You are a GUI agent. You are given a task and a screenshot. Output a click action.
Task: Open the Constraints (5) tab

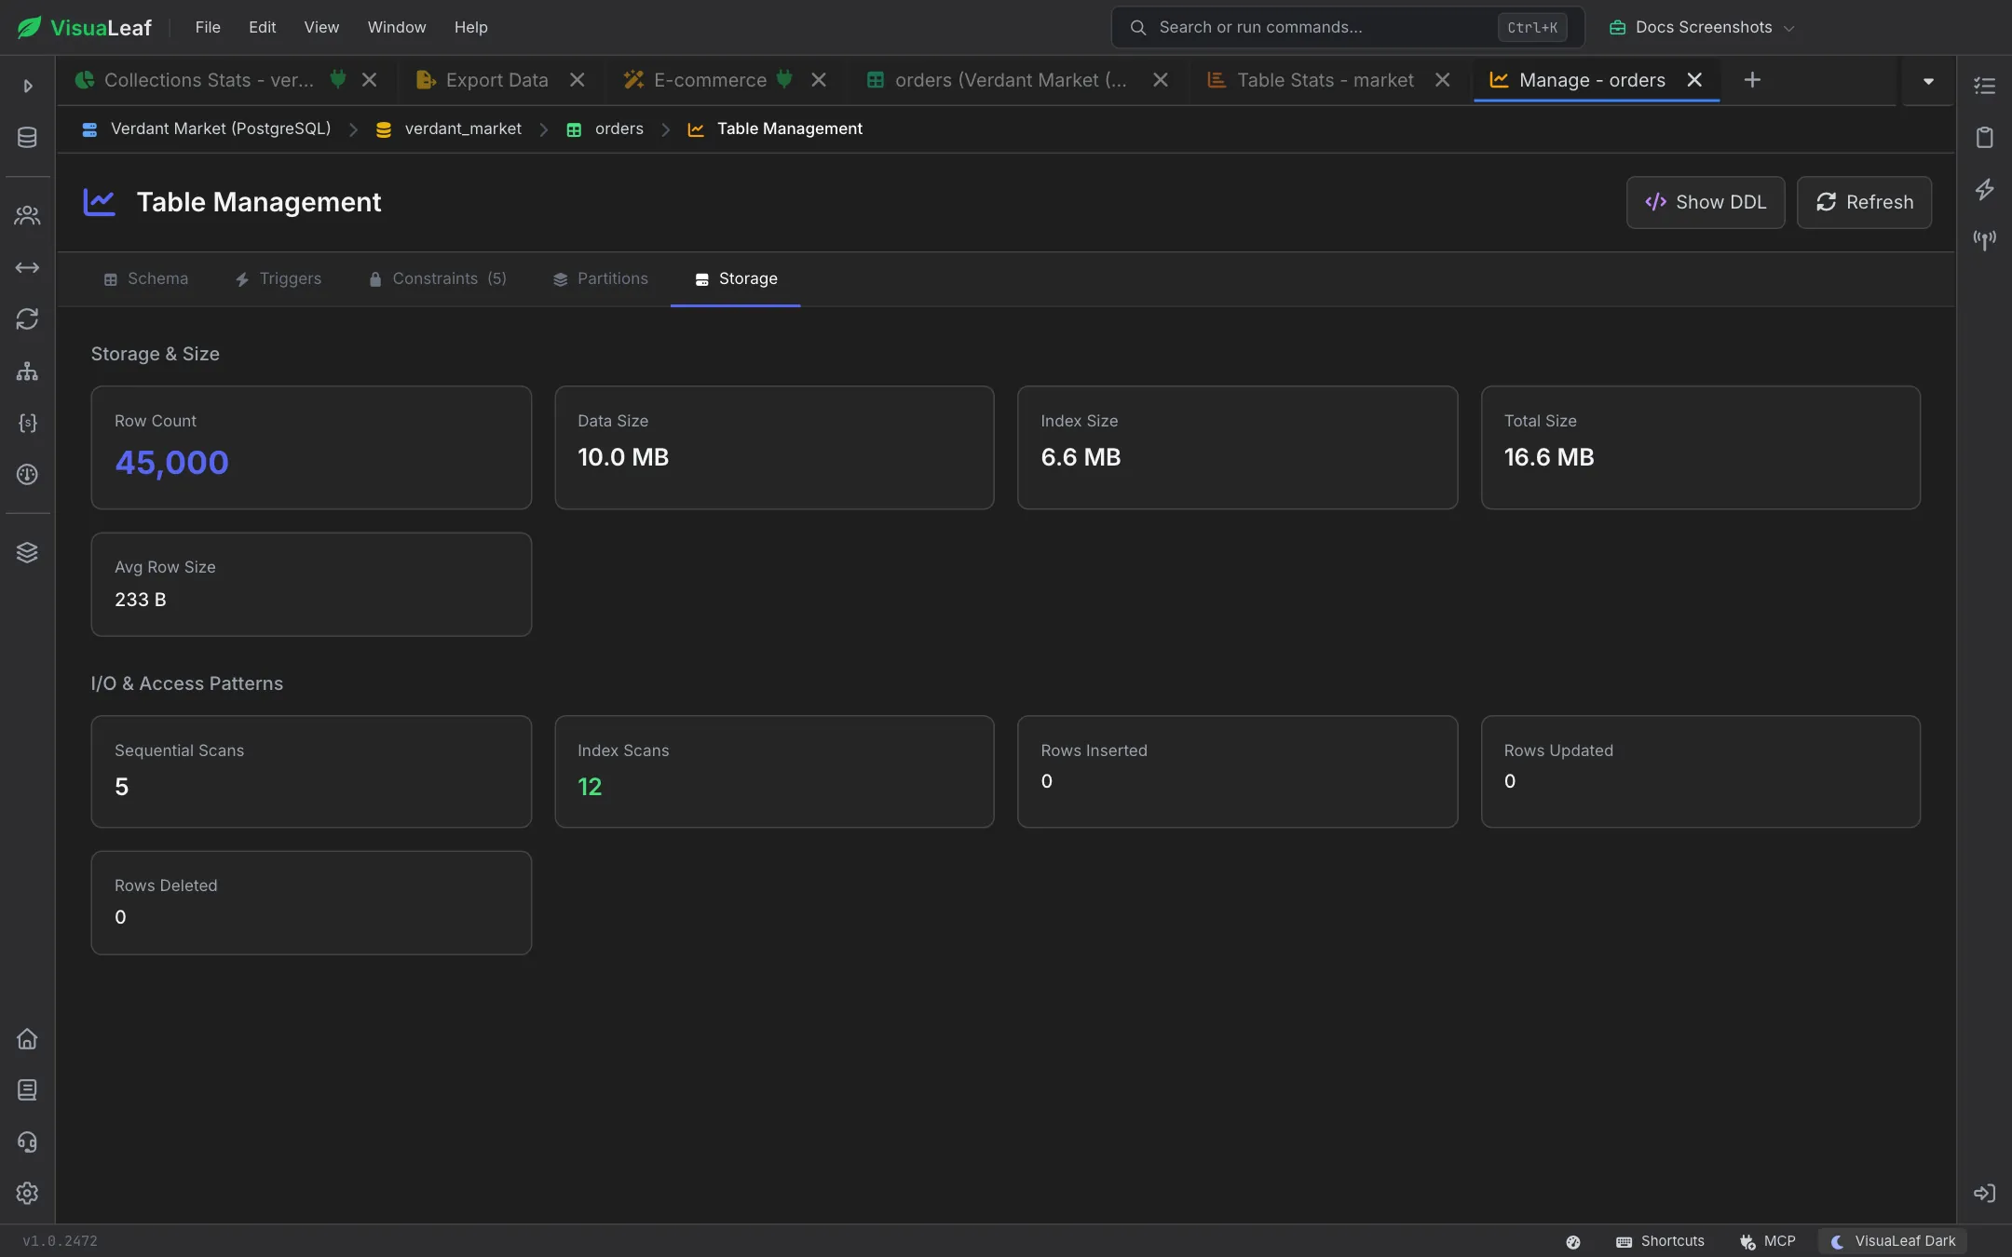point(438,279)
